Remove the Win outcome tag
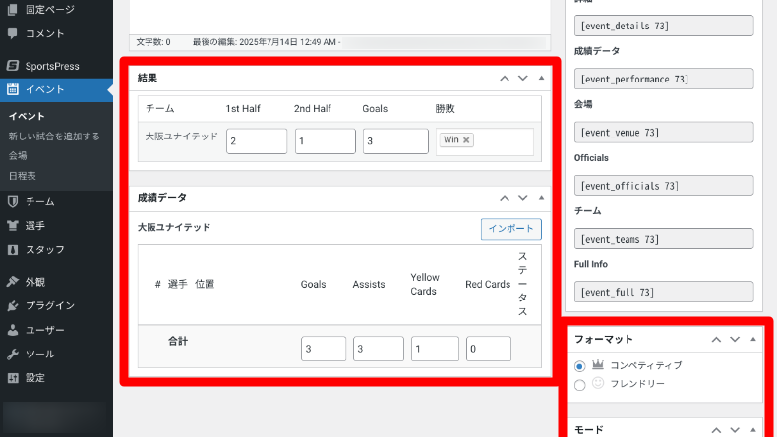The height and width of the screenshot is (437, 777). tap(466, 140)
